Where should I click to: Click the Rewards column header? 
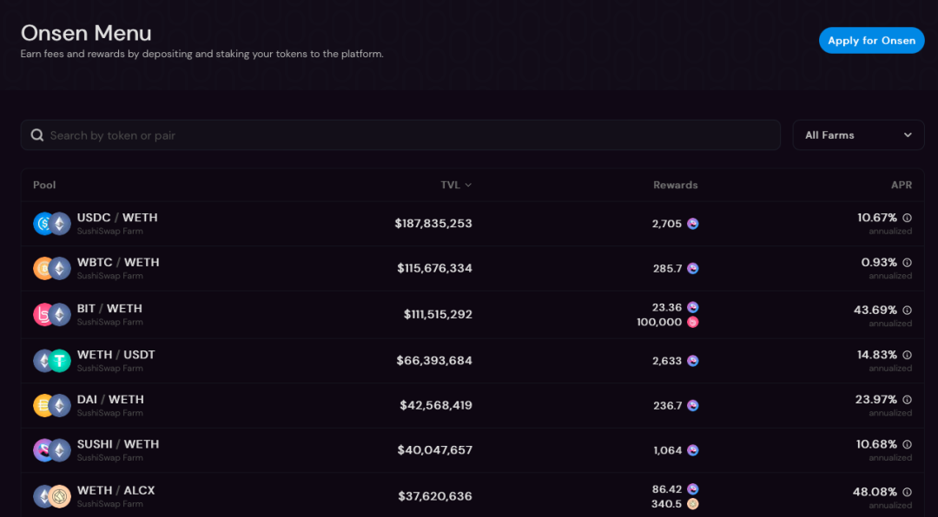(x=676, y=186)
